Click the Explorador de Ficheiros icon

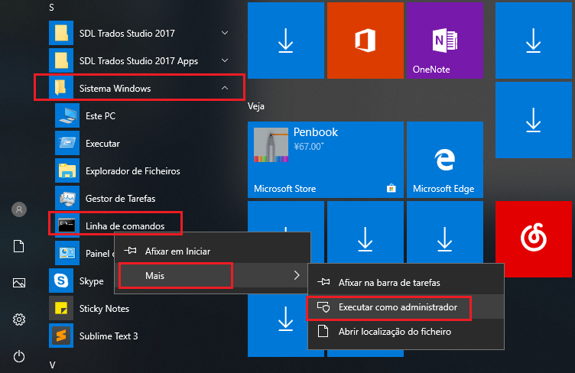tap(67, 170)
